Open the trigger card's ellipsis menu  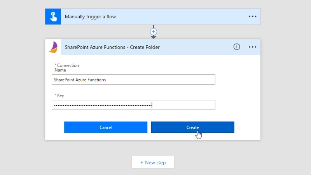click(252, 16)
